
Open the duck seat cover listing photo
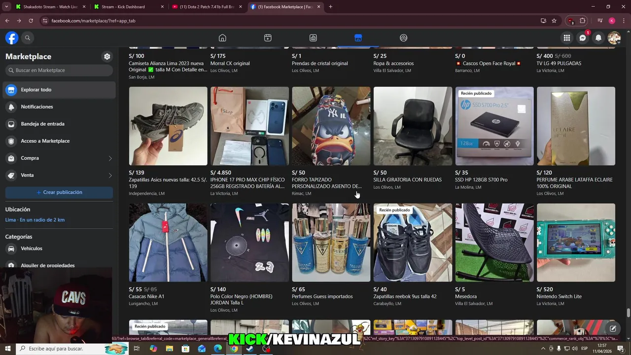[331, 126]
